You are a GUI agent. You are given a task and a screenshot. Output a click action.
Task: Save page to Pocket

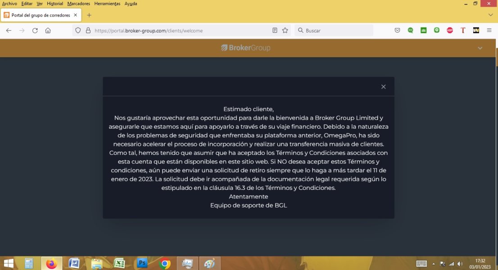(x=397, y=31)
